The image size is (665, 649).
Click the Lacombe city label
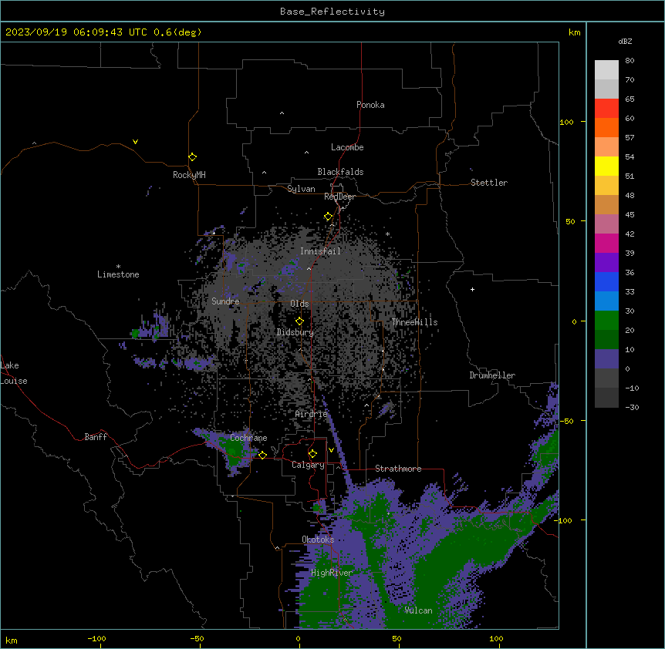tap(347, 147)
